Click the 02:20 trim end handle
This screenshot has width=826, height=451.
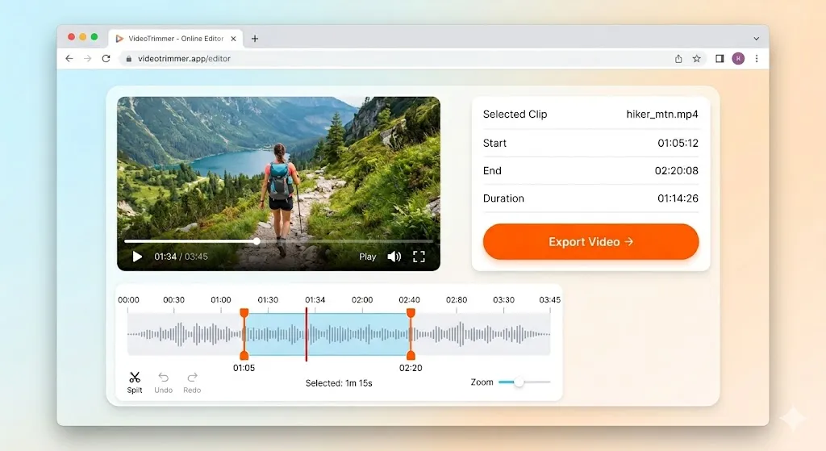411,334
